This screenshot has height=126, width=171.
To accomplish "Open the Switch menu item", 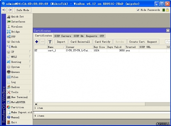I will click(20, 42).
